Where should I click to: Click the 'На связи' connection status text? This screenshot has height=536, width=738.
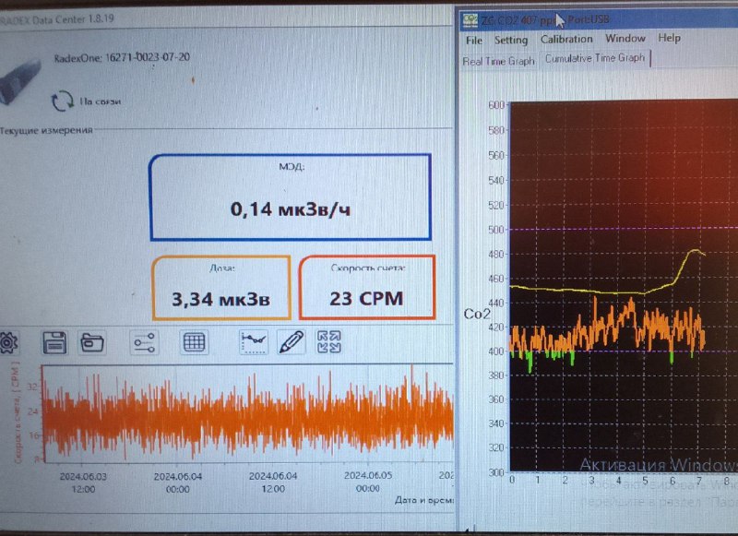(x=100, y=101)
